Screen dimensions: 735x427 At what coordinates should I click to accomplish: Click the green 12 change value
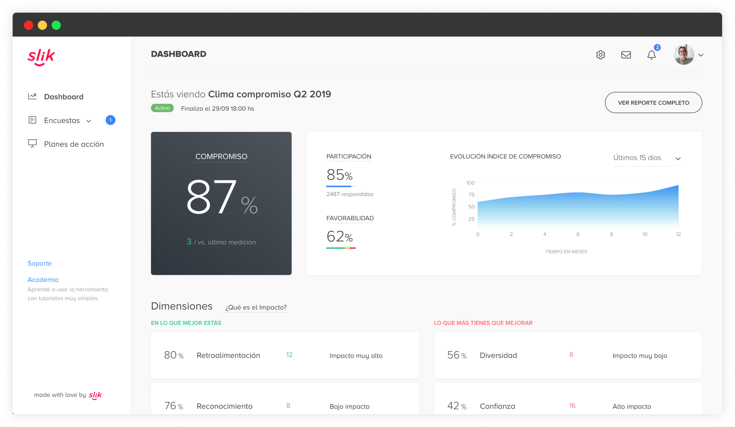point(289,355)
